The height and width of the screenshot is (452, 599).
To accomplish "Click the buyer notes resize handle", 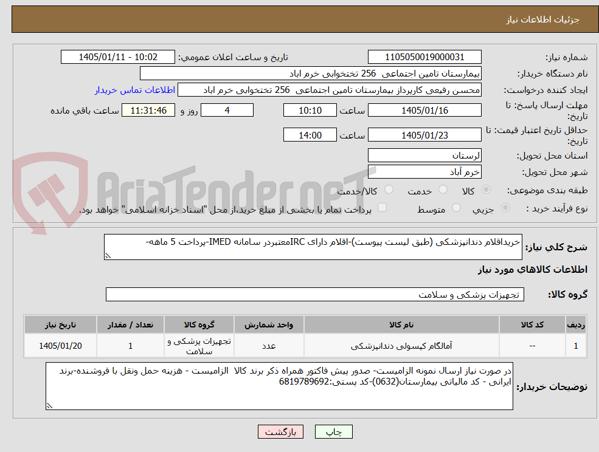I will tap(49, 406).
